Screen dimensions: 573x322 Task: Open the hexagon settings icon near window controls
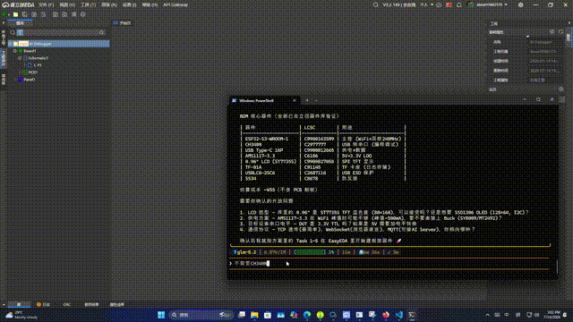pyautogui.click(x=520, y=4)
